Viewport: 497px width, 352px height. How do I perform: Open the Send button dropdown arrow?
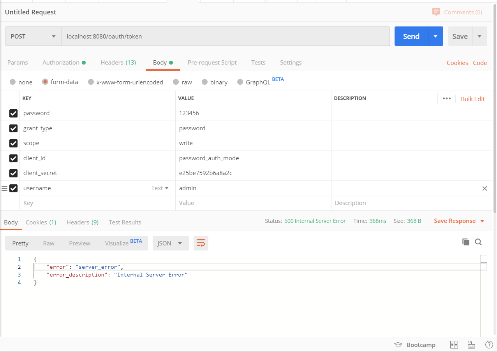point(435,37)
